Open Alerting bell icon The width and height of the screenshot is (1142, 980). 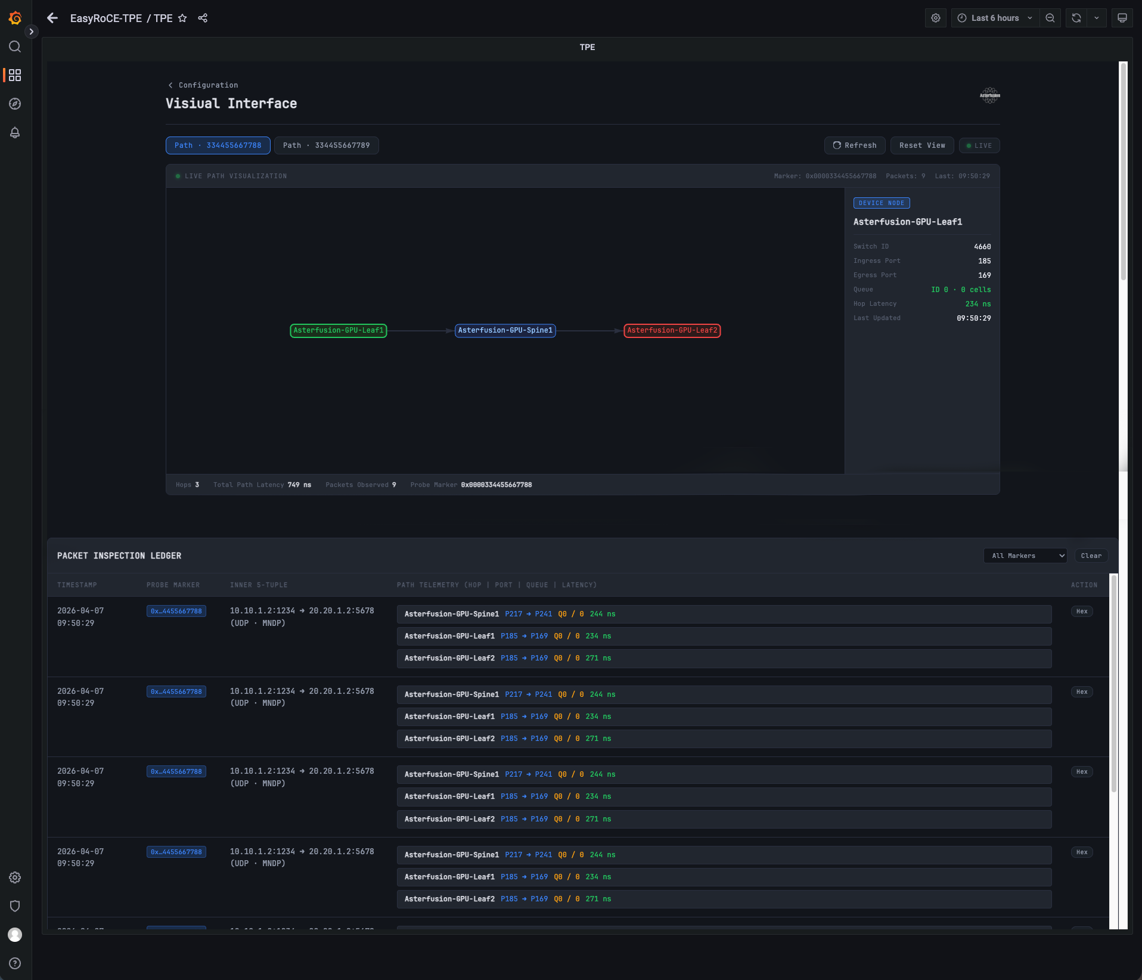(x=15, y=132)
